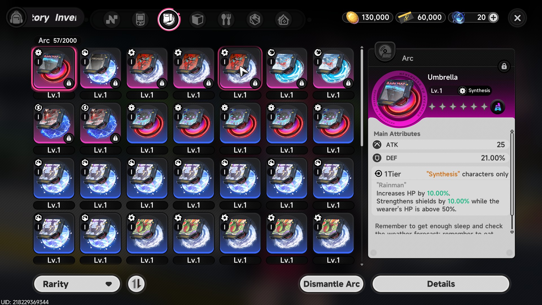Open the cube materials tab
Viewport: 542px width, 305px height.
click(x=197, y=19)
